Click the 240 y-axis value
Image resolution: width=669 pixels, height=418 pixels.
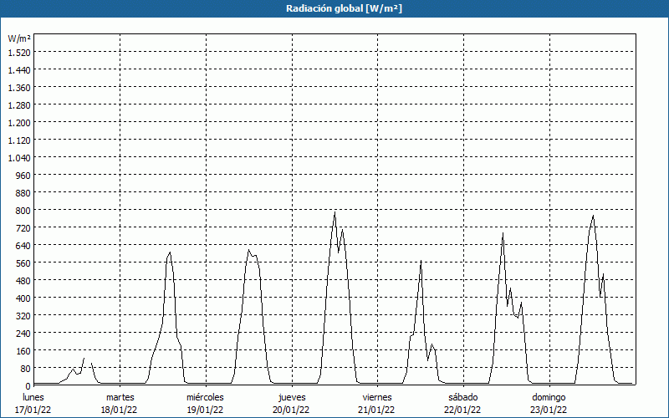pos(23,333)
